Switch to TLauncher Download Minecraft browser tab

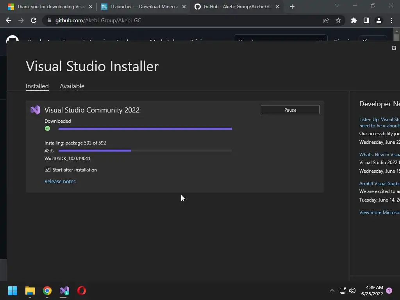(143, 7)
